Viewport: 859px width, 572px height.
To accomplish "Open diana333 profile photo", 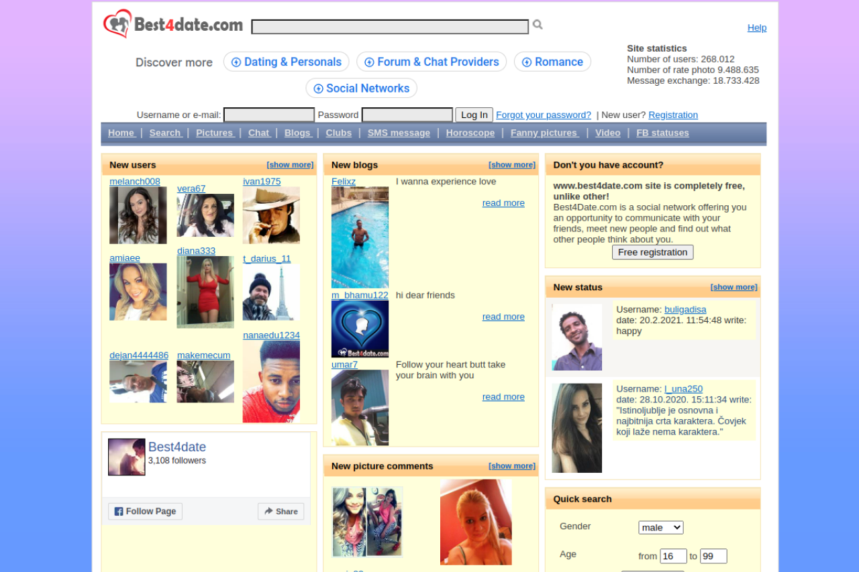I will tap(205, 292).
